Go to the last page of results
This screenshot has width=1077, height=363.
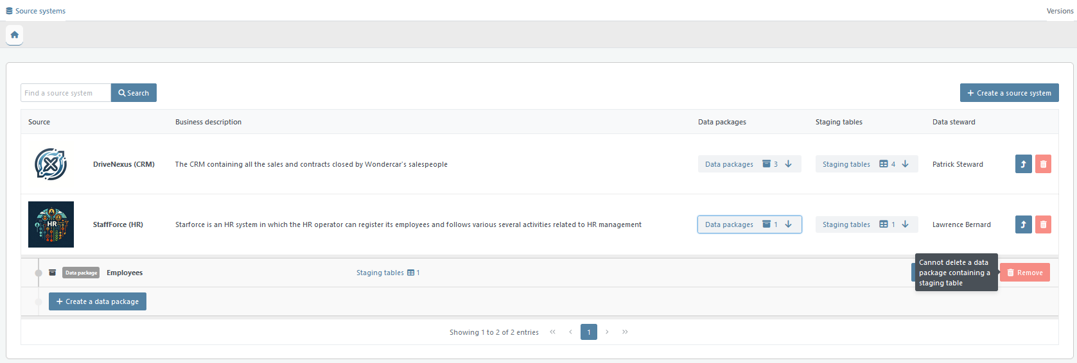tap(625, 332)
